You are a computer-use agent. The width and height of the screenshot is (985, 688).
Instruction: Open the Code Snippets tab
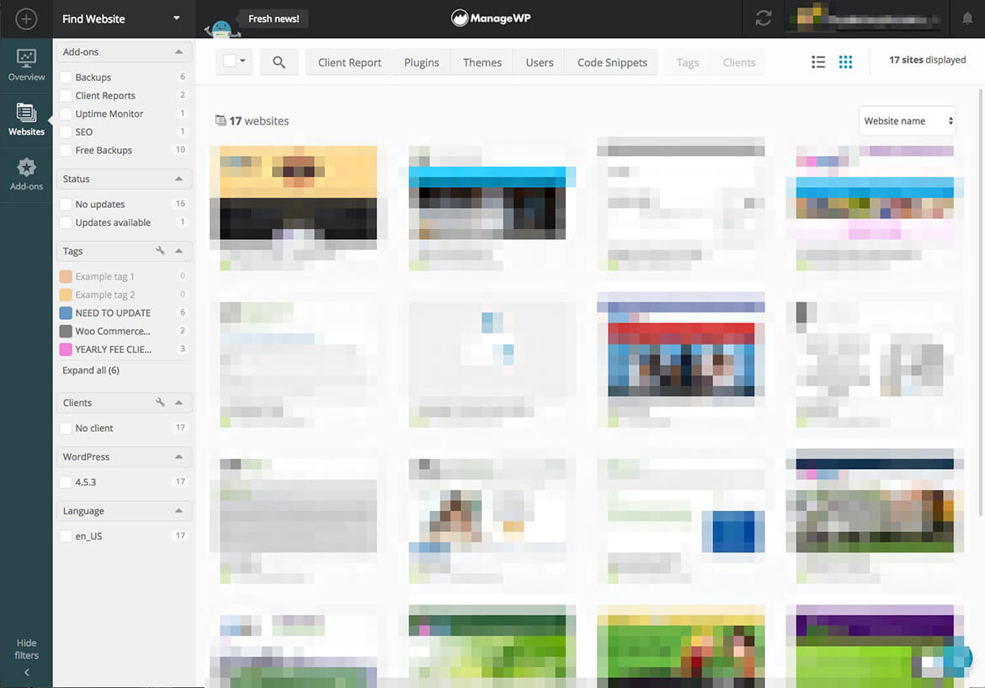tap(612, 62)
